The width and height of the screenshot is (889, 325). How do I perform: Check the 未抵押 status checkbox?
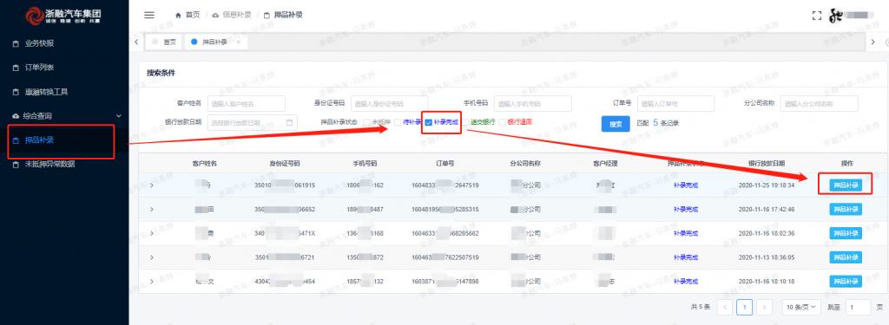pyautogui.click(x=367, y=122)
